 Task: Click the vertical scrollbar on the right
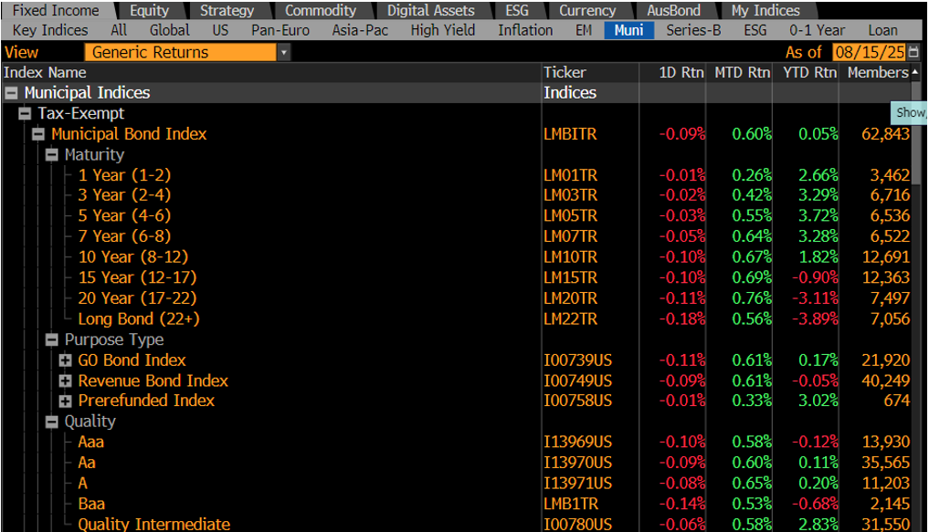click(917, 274)
